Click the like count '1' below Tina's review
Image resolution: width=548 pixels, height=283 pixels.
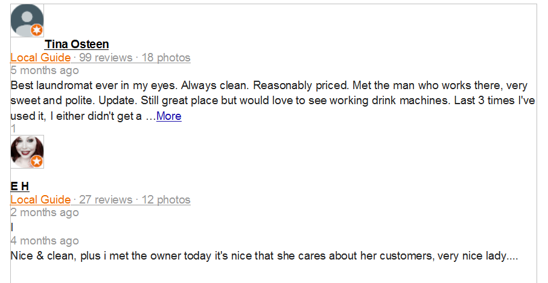tap(13, 128)
